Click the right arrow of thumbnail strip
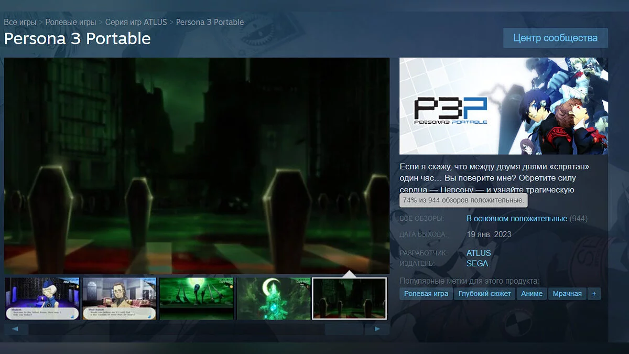 coord(377,329)
